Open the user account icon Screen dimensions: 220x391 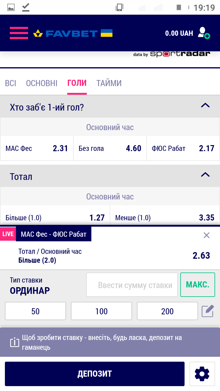point(204,33)
